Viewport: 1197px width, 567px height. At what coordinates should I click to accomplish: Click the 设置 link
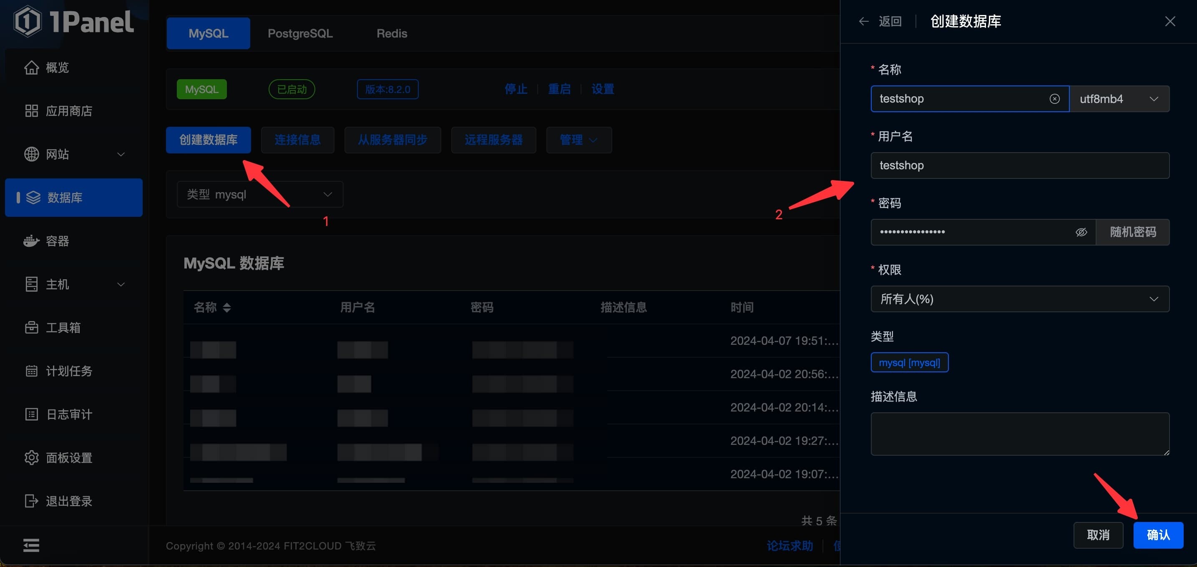(x=603, y=89)
